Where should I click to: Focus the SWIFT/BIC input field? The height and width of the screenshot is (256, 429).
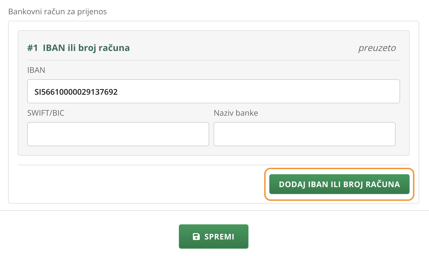pyautogui.click(x=118, y=134)
